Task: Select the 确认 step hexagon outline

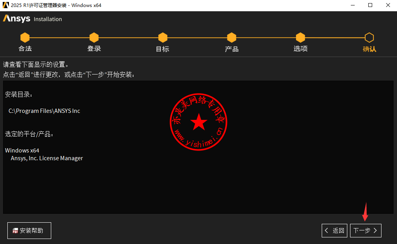Action: point(369,38)
